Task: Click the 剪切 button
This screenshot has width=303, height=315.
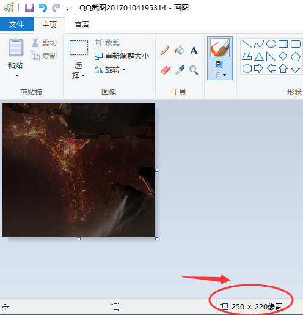Action: pyautogui.click(x=44, y=43)
